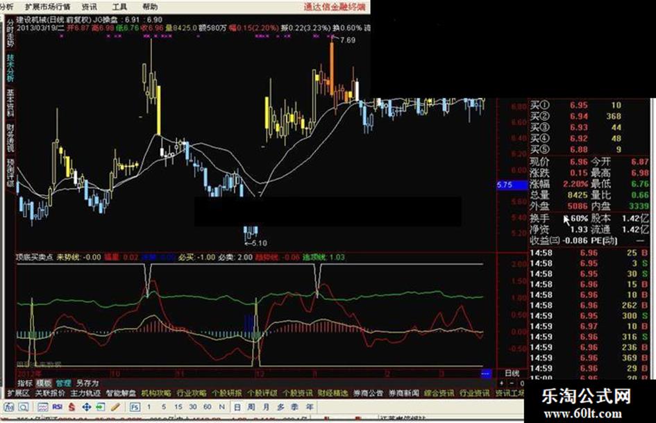Open the 综合资讯 tab
The height and width of the screenshot is (423, 656).
tap(439, 393)
